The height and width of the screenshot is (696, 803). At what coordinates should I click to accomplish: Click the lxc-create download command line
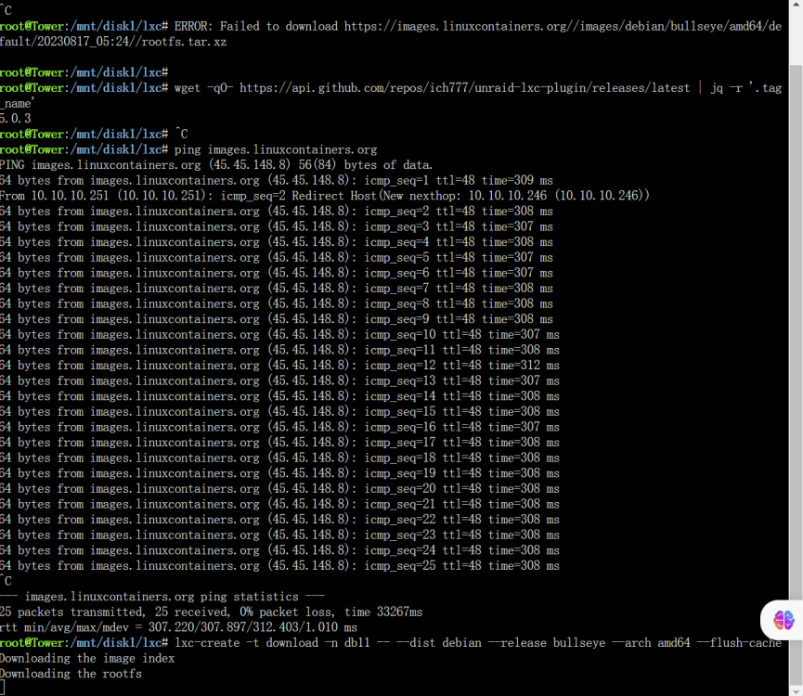point(391,643)
